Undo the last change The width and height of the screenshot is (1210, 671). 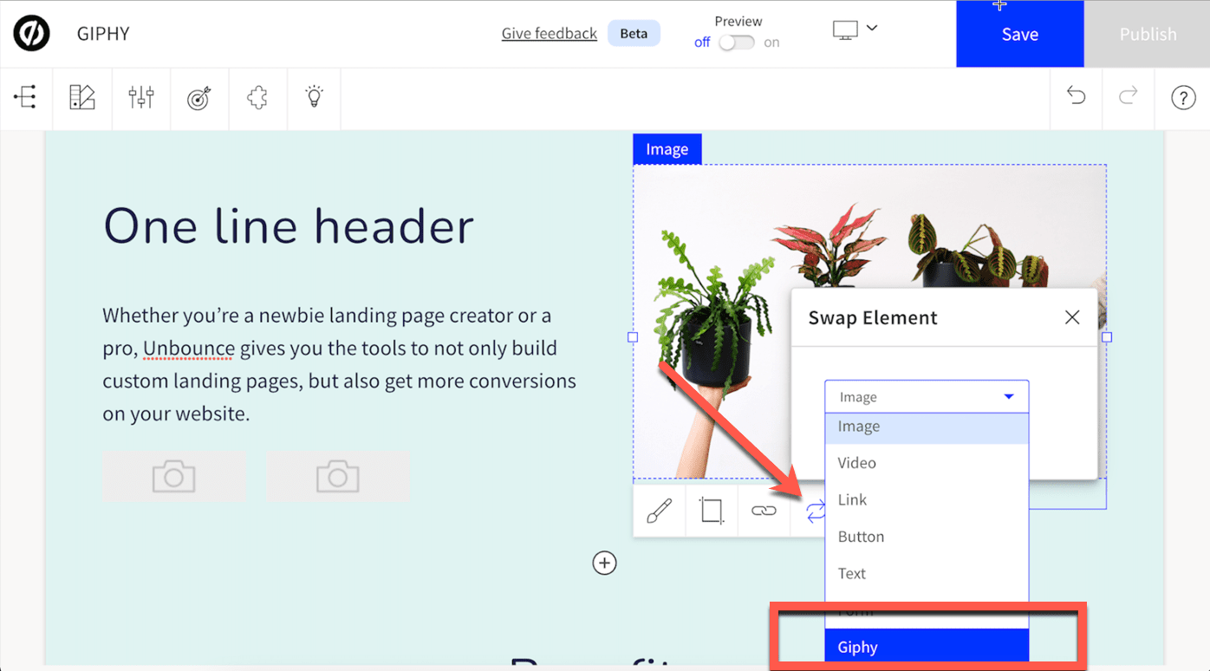pos(1076,96)
